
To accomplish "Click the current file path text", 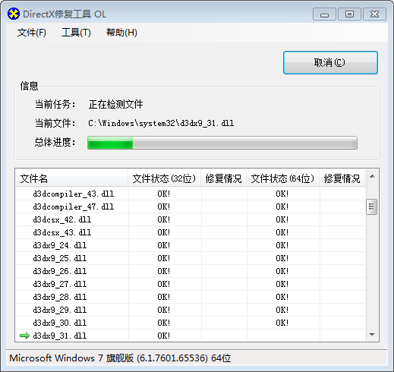I will click(x=161, y=123).
